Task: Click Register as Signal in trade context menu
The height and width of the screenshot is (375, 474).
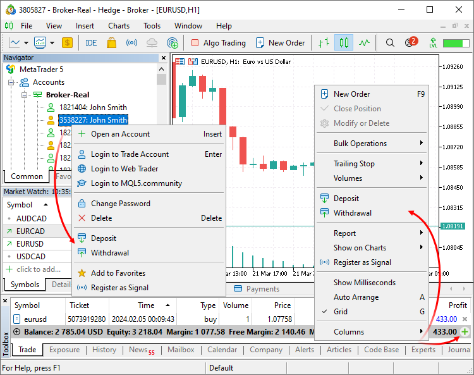Action: (x=372, y=262)
